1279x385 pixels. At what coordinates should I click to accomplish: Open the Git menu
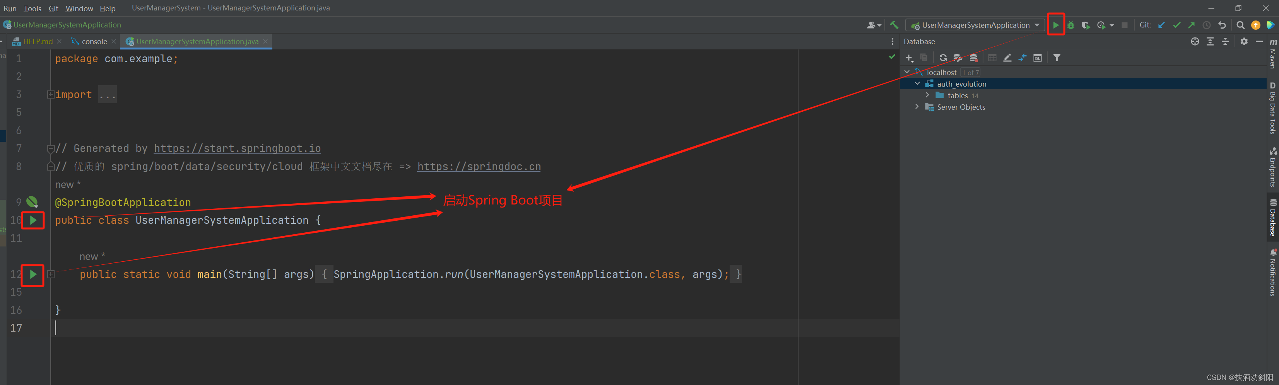(x=54, y=9)
